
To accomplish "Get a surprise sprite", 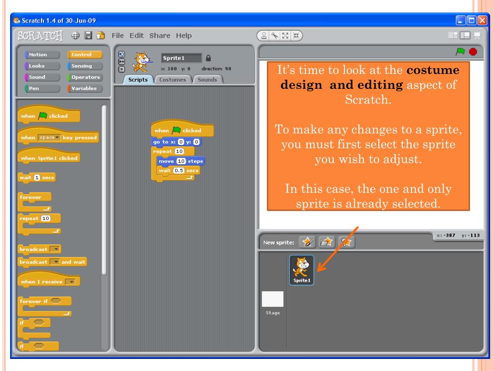I will point(346,243).
